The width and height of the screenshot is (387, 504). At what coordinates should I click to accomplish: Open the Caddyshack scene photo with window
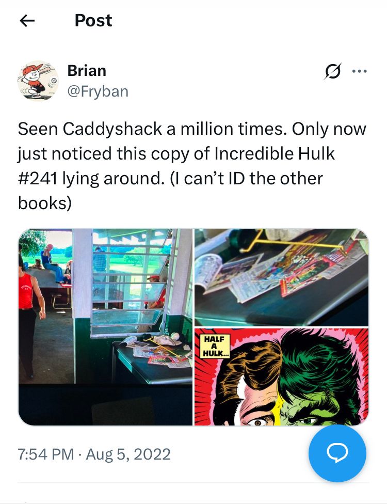pyautogui.click(x=105, y=327)
